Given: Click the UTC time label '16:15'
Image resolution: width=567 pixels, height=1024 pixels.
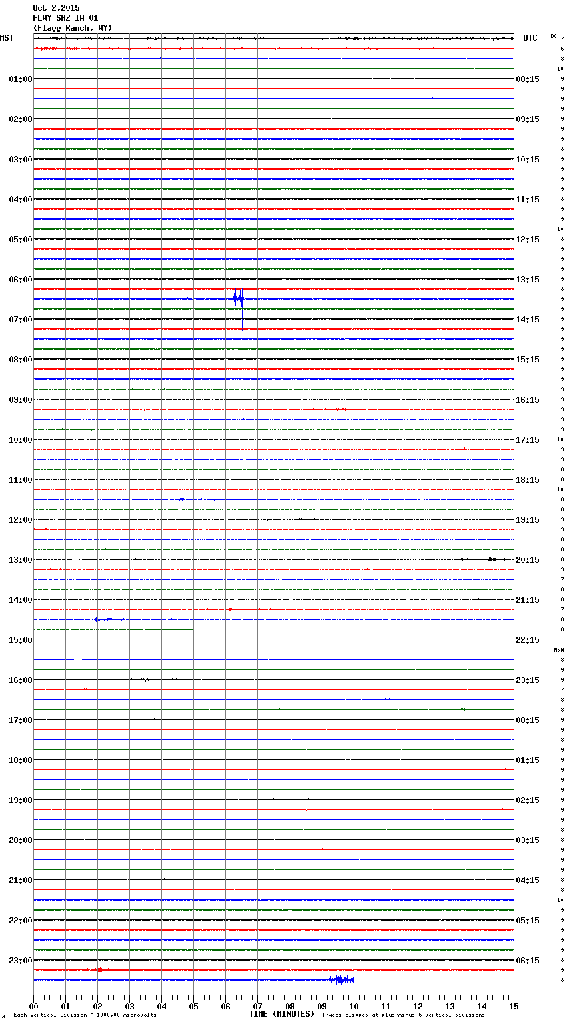Looking at the screenshot, I should point(528,400).
